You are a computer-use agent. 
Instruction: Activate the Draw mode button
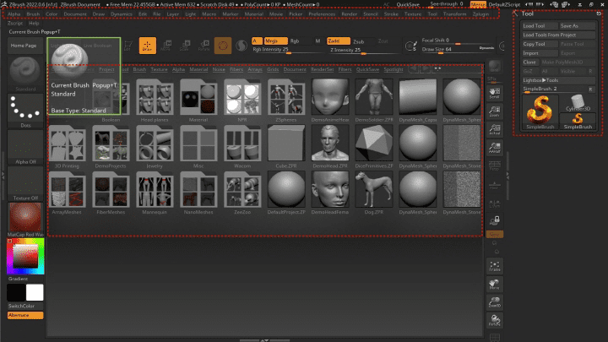[147, 46]
